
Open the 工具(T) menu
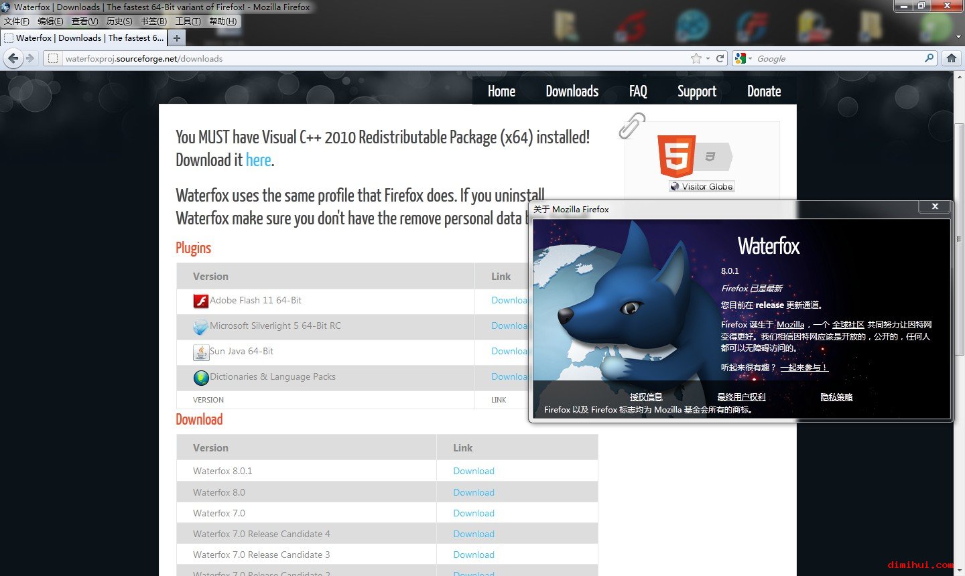(x=188, y=21)
